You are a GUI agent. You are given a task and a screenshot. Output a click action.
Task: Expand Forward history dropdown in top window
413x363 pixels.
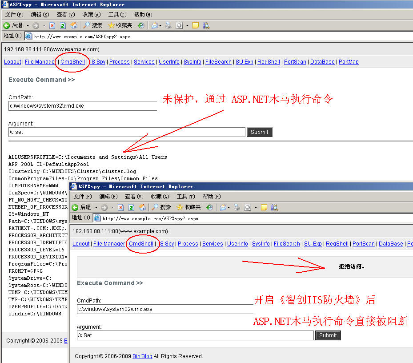[44, 25]
